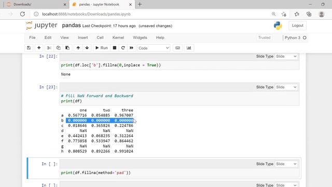Click the Python 3 kernel status circle

(305, 38)
